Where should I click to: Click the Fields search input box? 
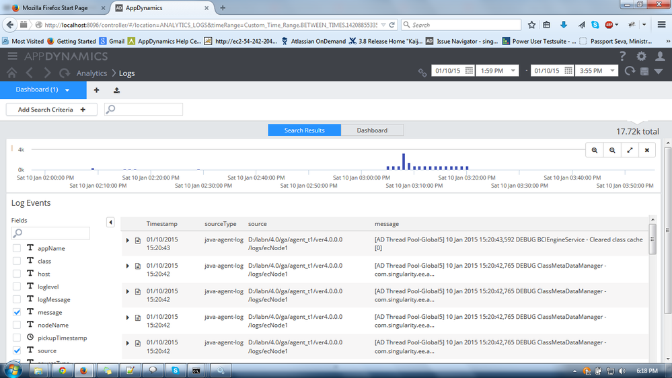[50, 233]
